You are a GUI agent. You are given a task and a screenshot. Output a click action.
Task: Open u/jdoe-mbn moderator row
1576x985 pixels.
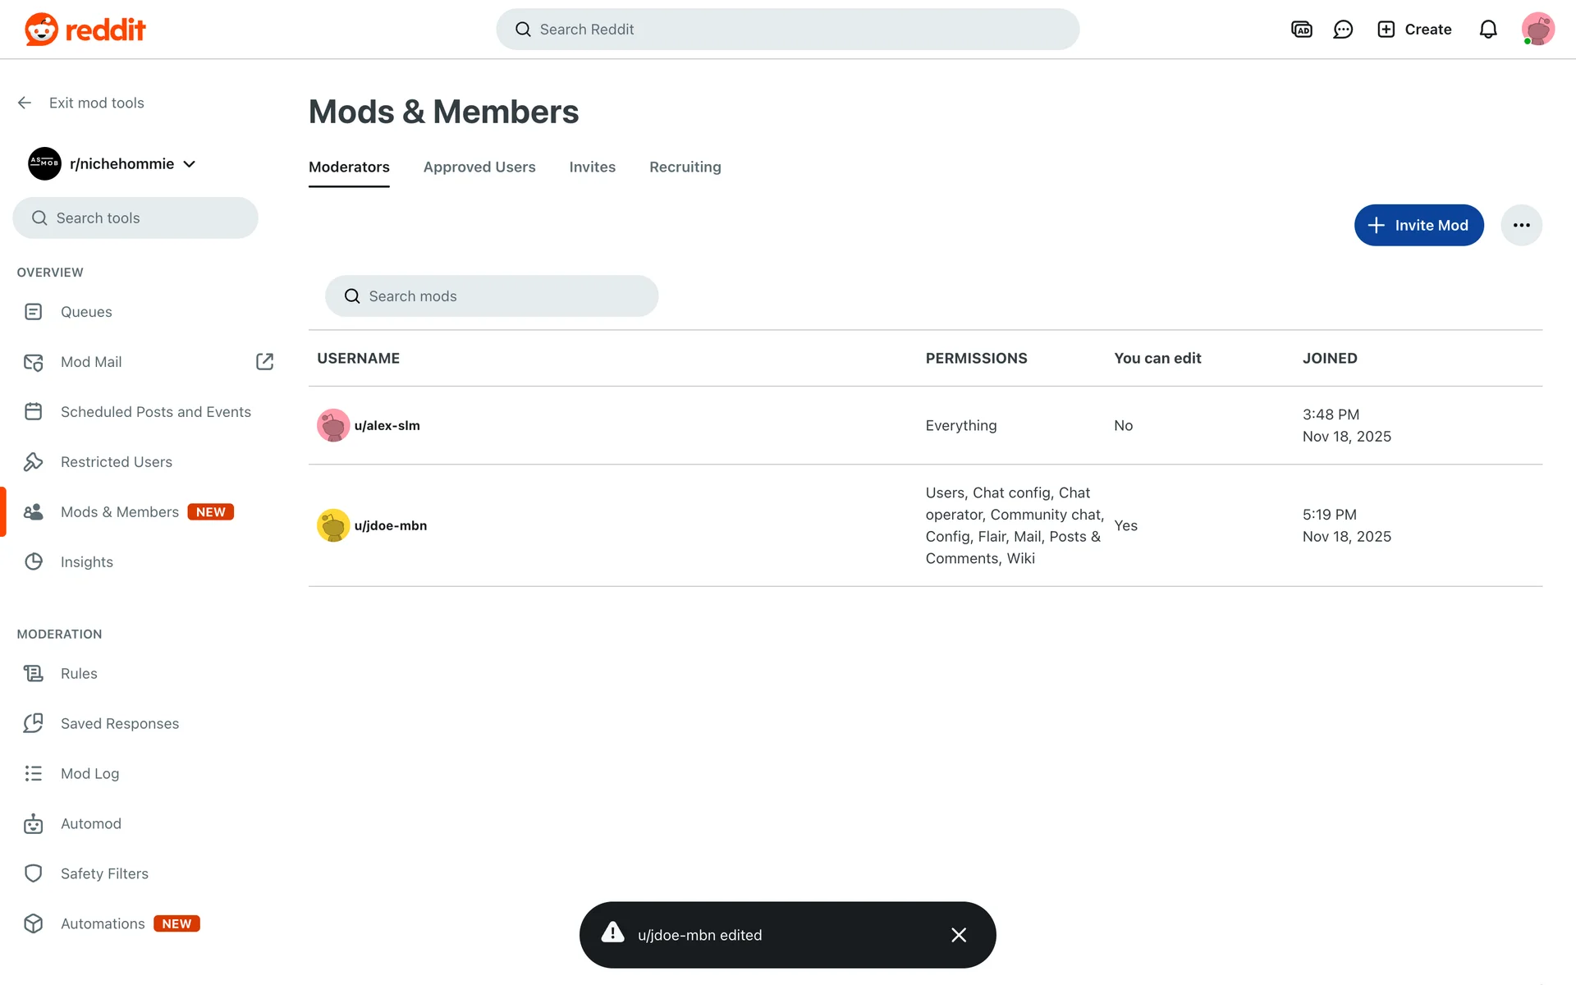point(391,526)
